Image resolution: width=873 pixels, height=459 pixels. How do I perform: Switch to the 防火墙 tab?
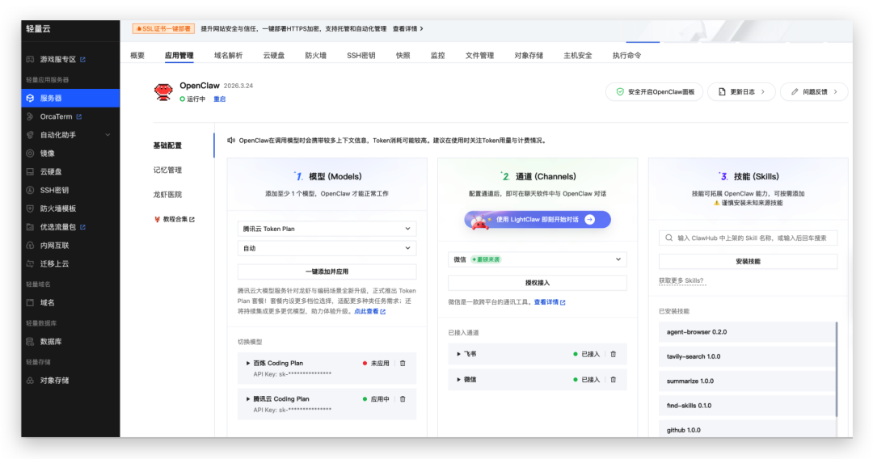tap(316, 56)
